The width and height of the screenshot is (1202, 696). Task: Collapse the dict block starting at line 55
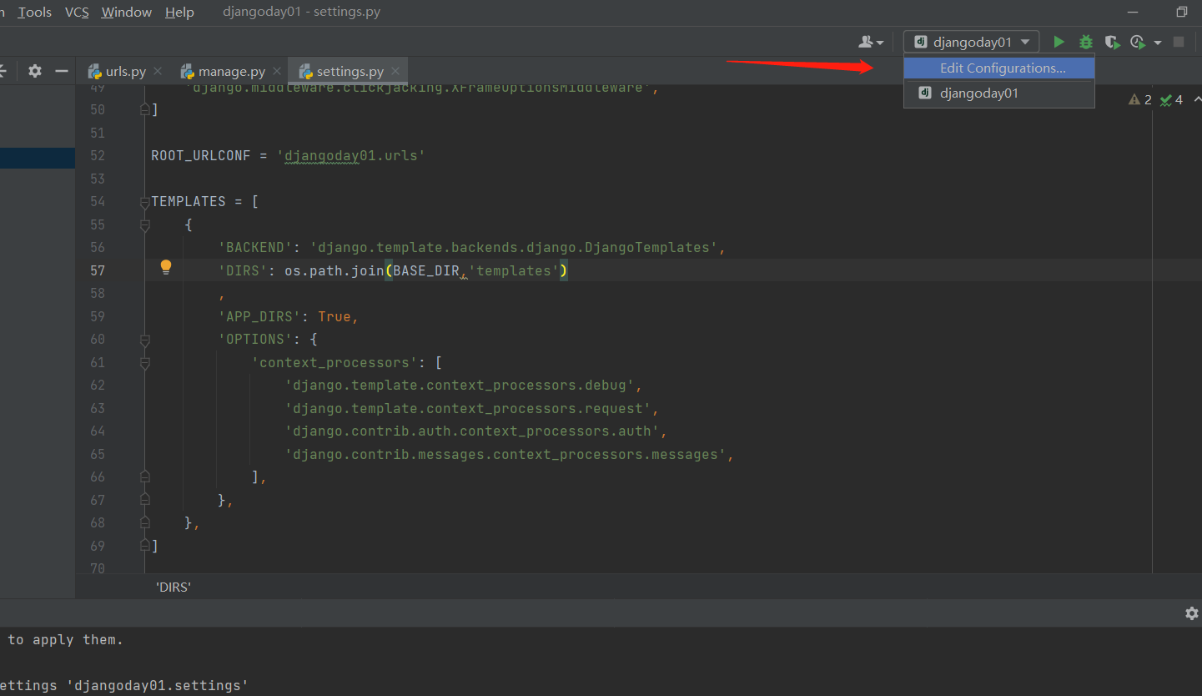(x=145, y=225)
